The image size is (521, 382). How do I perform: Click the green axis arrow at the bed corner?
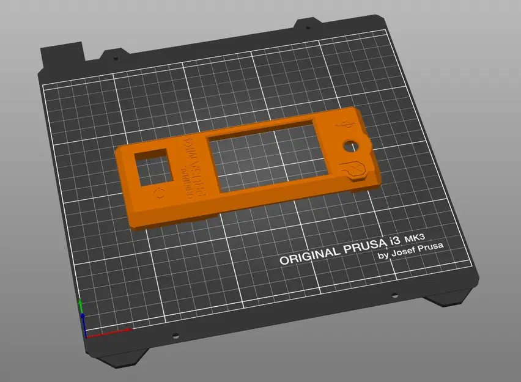tap(81, 304)
